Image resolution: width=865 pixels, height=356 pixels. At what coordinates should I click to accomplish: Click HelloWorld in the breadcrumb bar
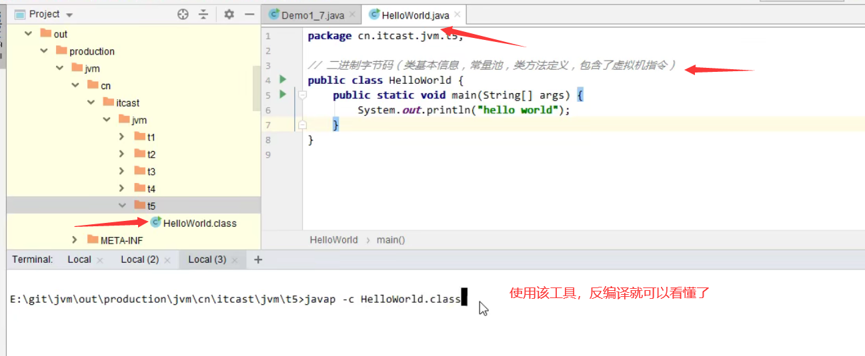333,240
